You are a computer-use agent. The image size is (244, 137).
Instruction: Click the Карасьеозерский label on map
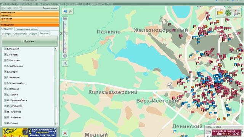pos(113,92)
